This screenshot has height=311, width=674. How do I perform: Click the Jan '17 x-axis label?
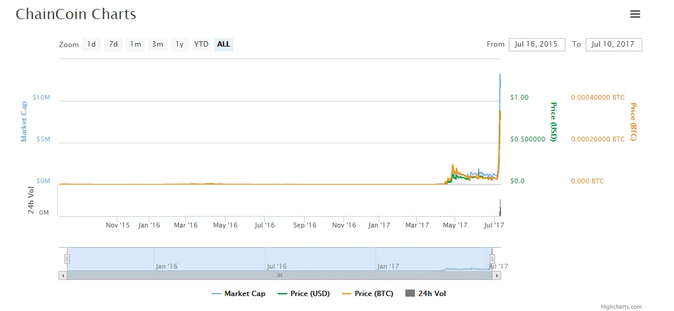pos(379,225)
